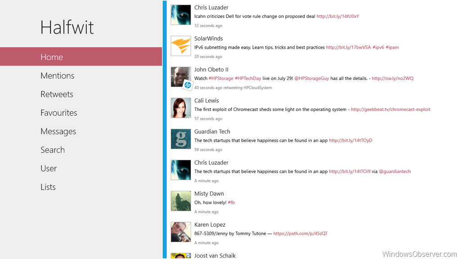
Task: Open the @guardiantech mention
Action: tap(394, 171)
